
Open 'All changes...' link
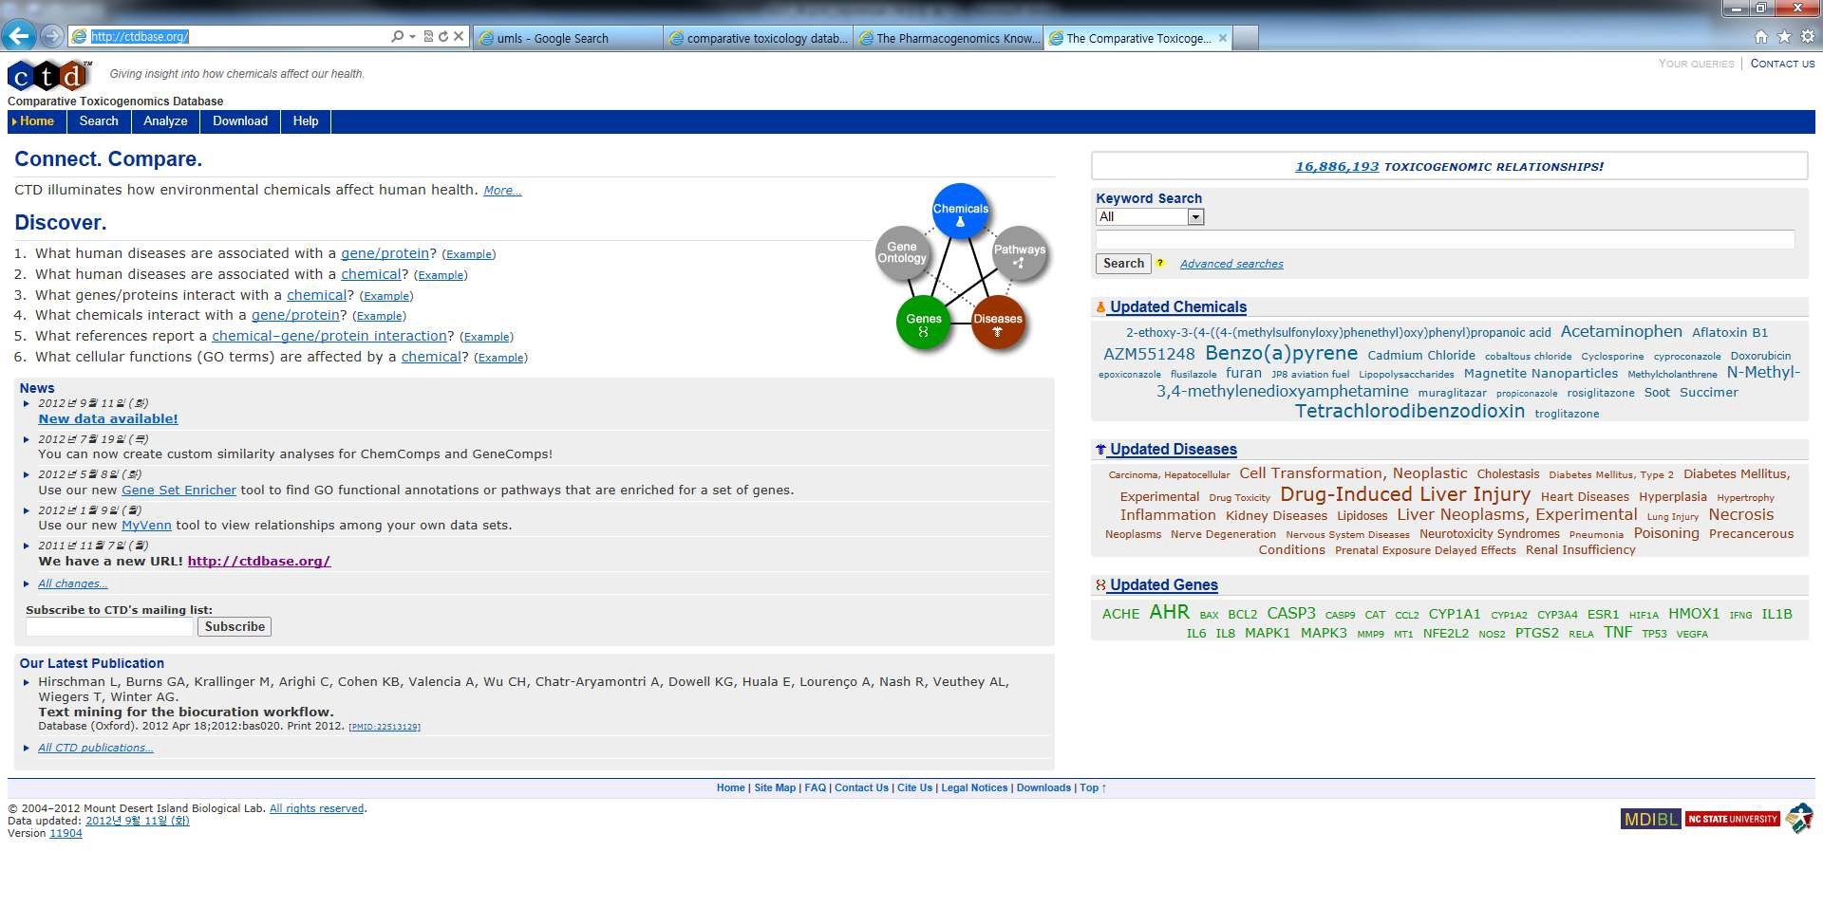tap(73, 583)
